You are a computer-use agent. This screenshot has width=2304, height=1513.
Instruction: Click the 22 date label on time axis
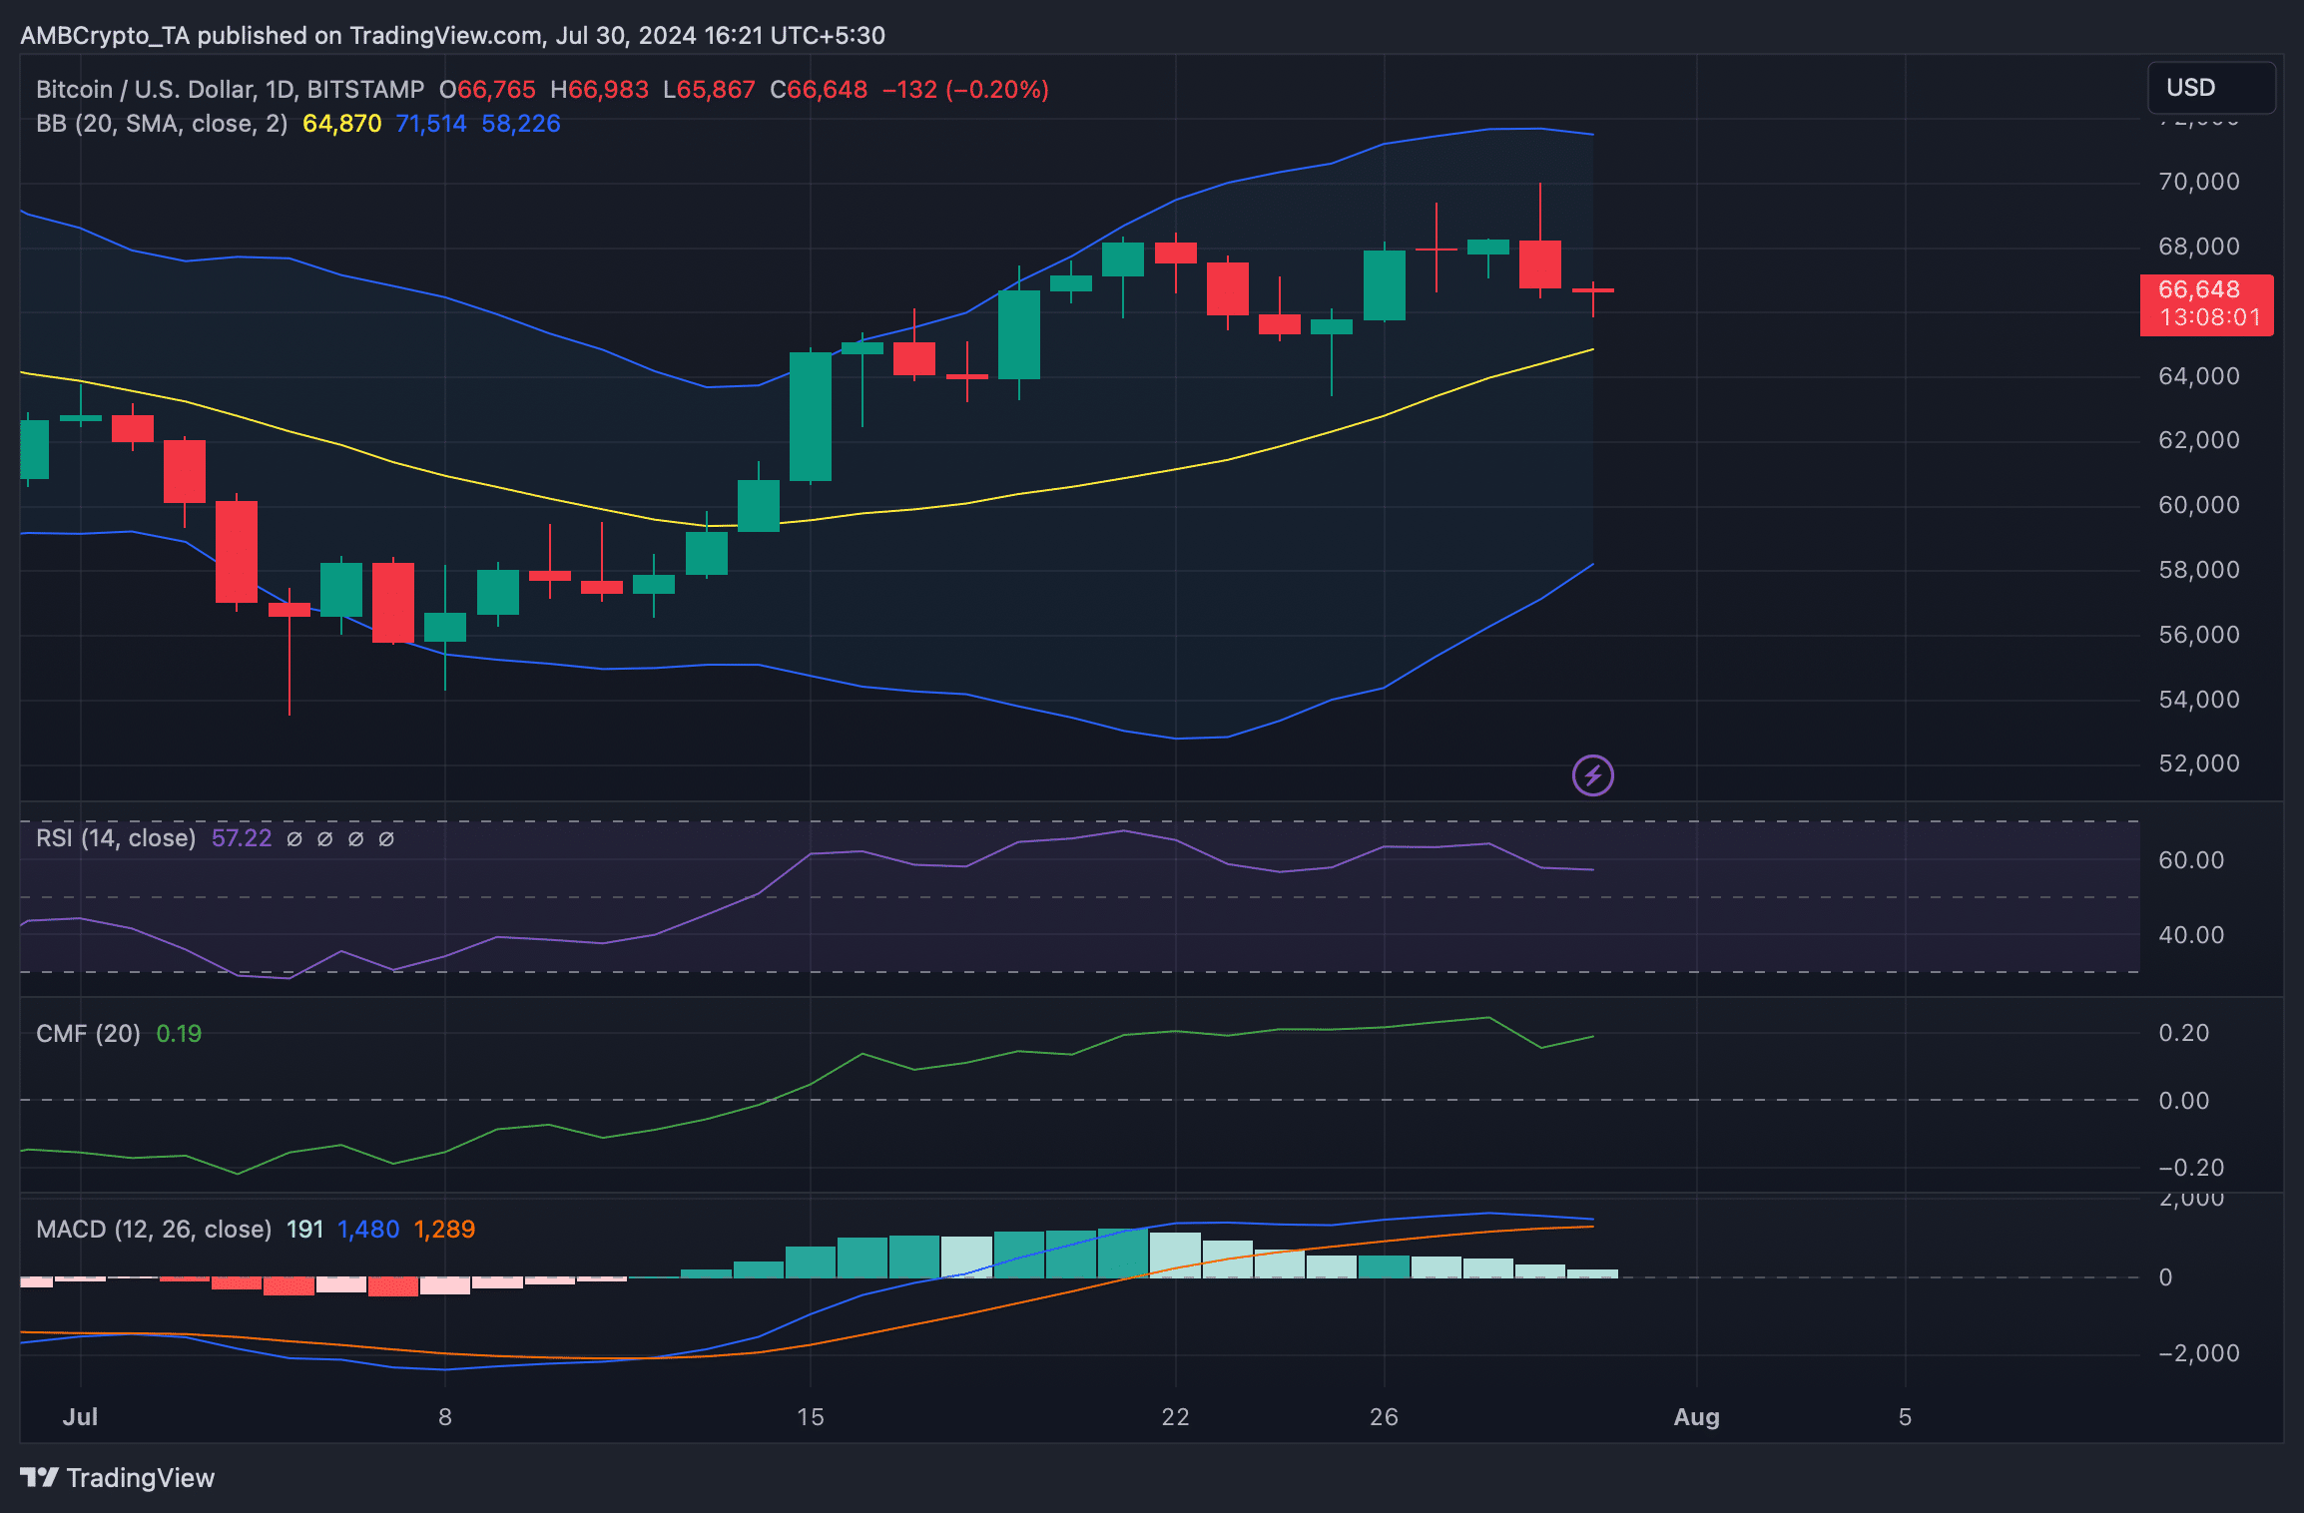[1176, 1417]
